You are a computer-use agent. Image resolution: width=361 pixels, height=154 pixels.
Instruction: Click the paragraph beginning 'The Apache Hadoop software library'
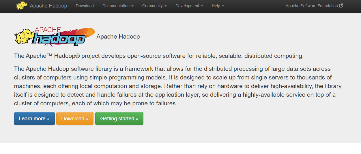[178, 86]
